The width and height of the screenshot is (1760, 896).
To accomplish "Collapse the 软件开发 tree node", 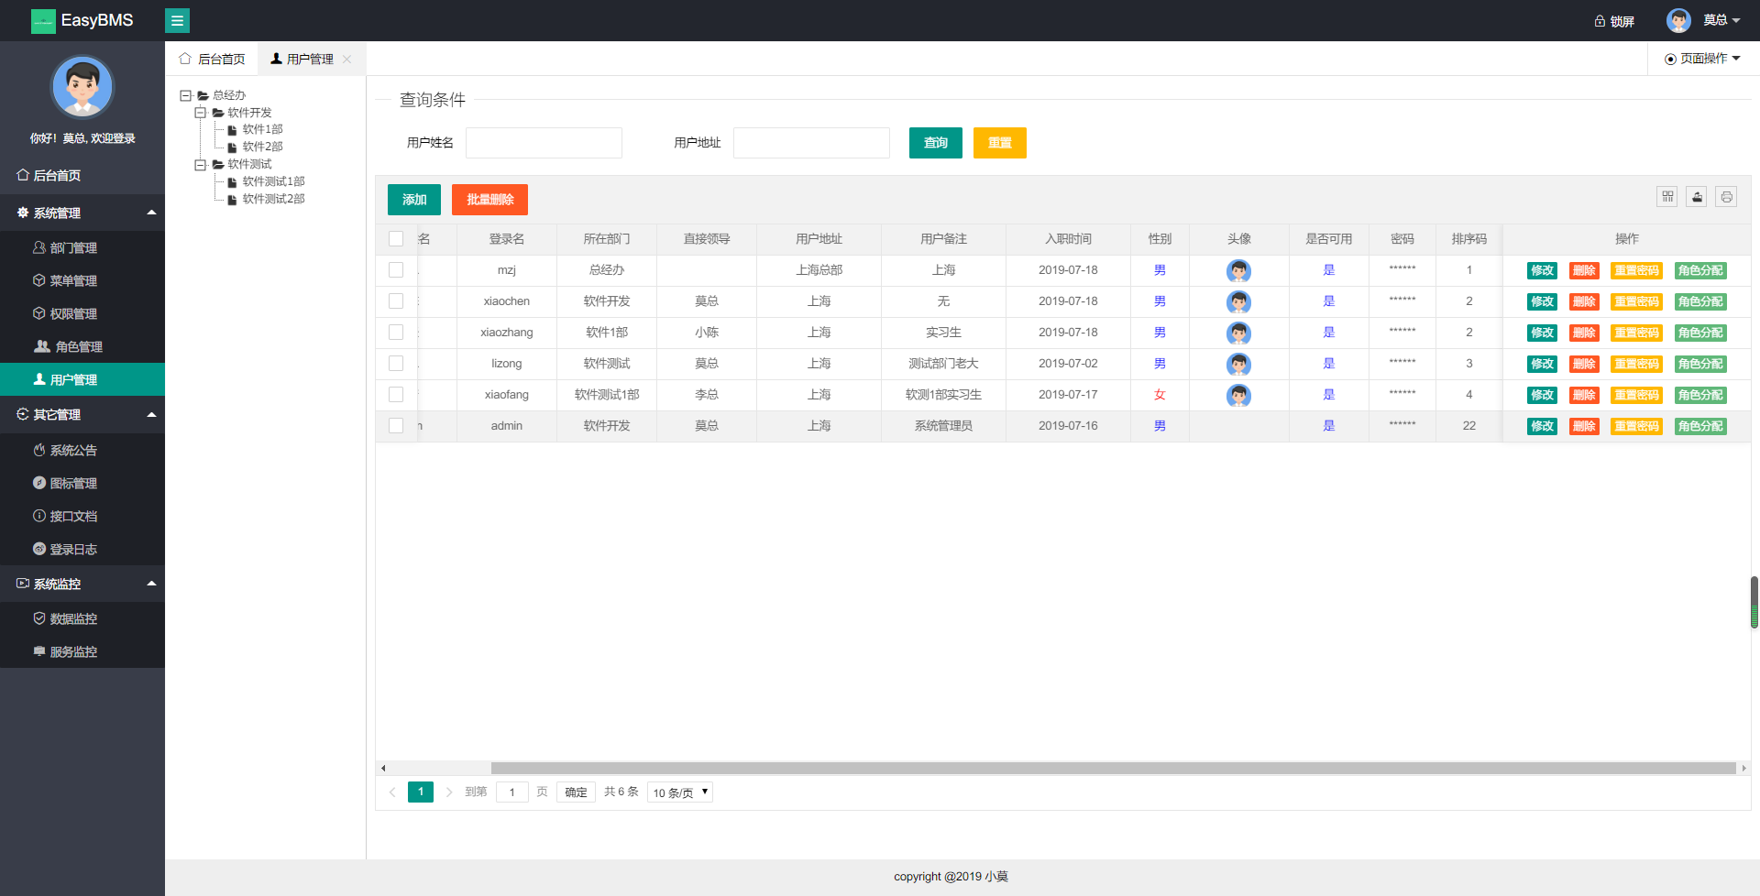I will [x=200, y=113].
